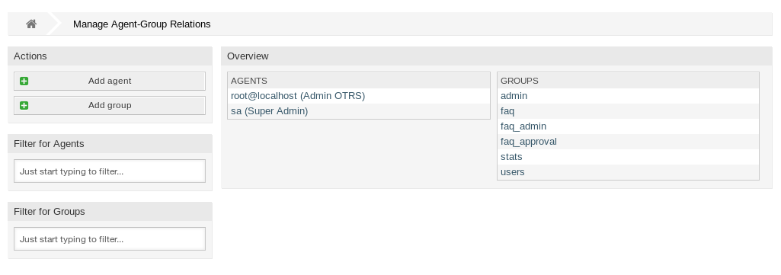Viewport: 781px width, 275px height.
Task: Open the admin group link
Action: (x=514, y=96)
